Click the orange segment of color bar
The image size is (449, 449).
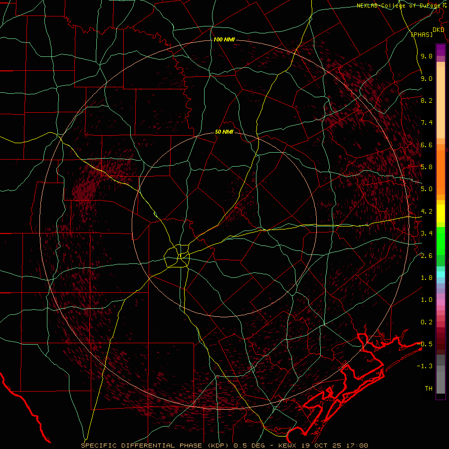tap(441, 172)
